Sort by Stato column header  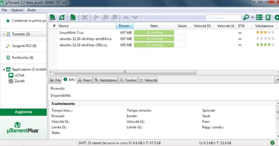pyautogui.click(x=154, y=26)
